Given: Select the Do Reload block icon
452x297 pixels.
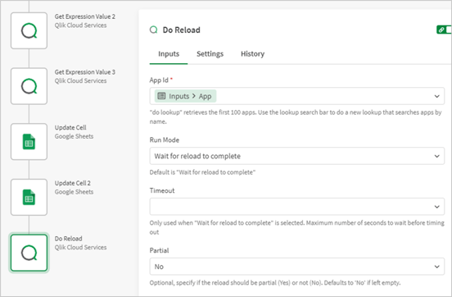Looking at the screenshot, I should (29, 253).
